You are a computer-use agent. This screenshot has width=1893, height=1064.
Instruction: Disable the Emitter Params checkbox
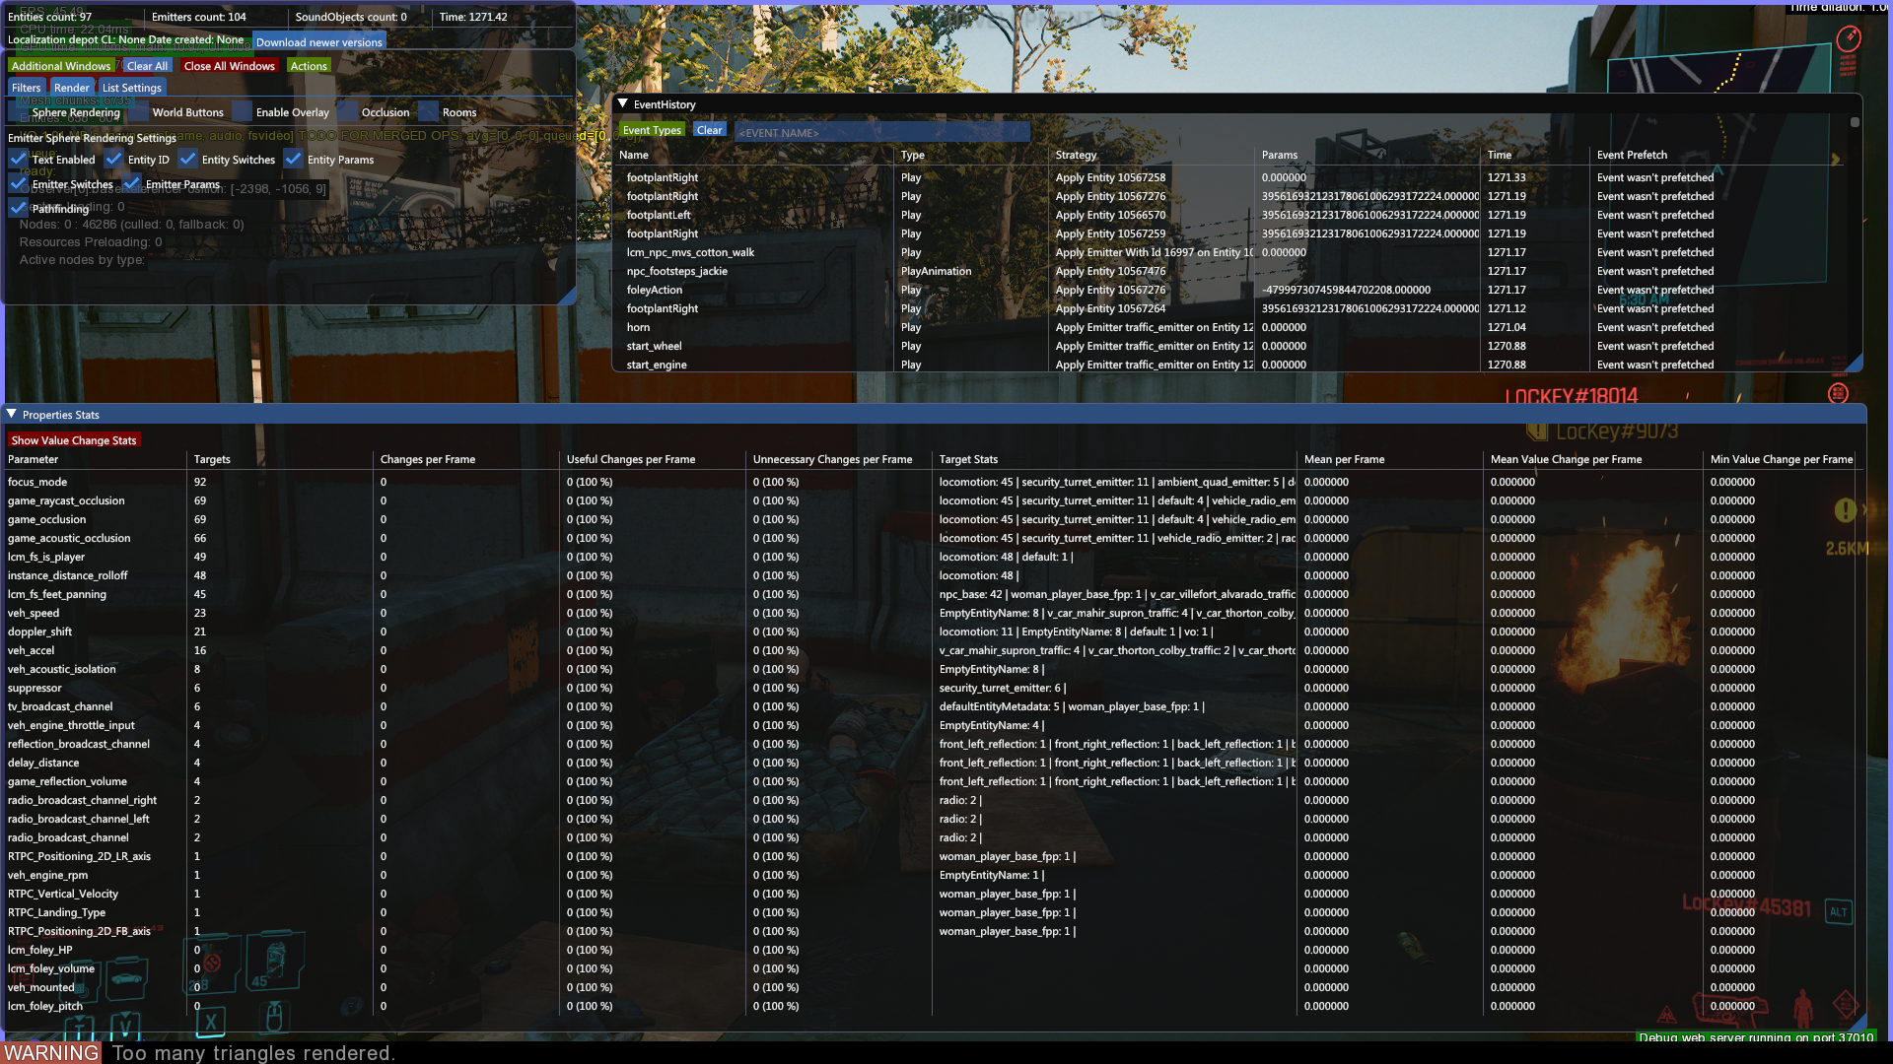click(132, 183)
